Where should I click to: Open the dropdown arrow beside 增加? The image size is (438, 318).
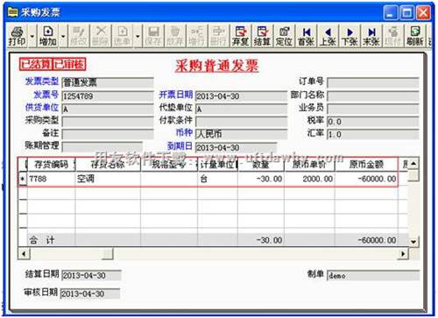tap(63, 37)
